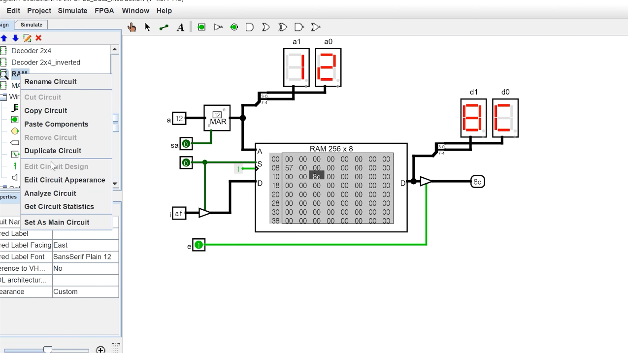Choose Analyze Circuit from context menu
The height and width of the screenshot is (353, 628).
(66, 193)
